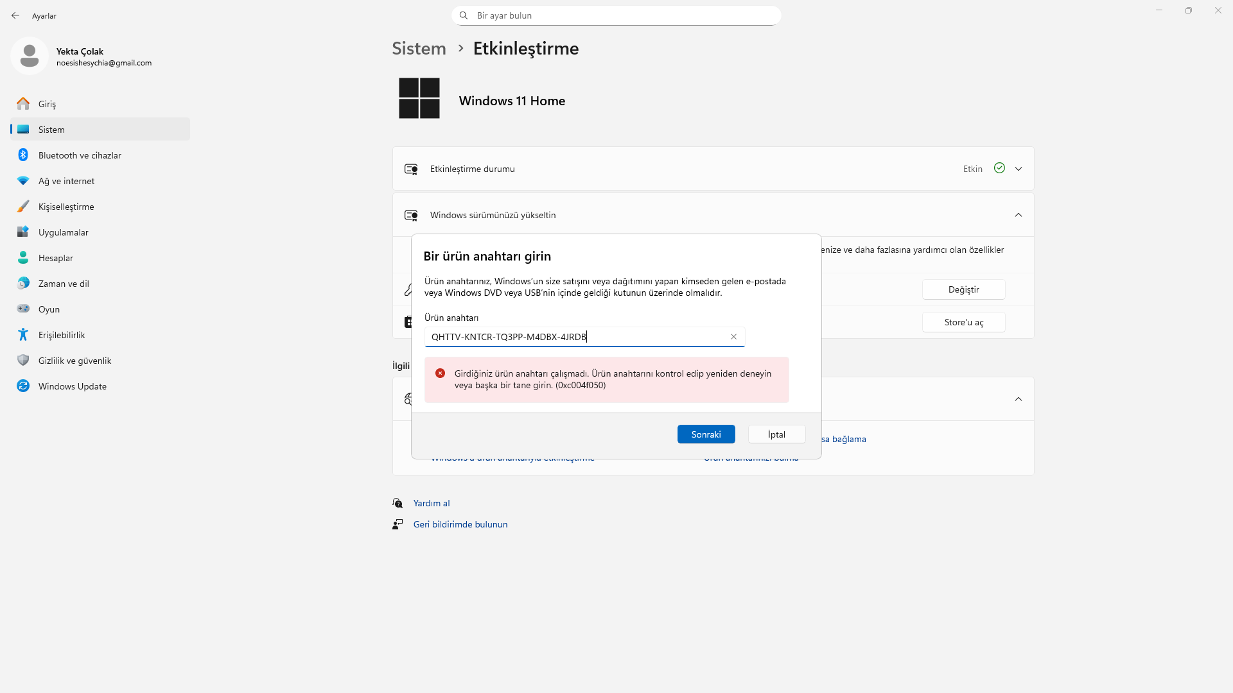
Task: Open Gizlilik ve güvenlik settings
Action: 100,360
